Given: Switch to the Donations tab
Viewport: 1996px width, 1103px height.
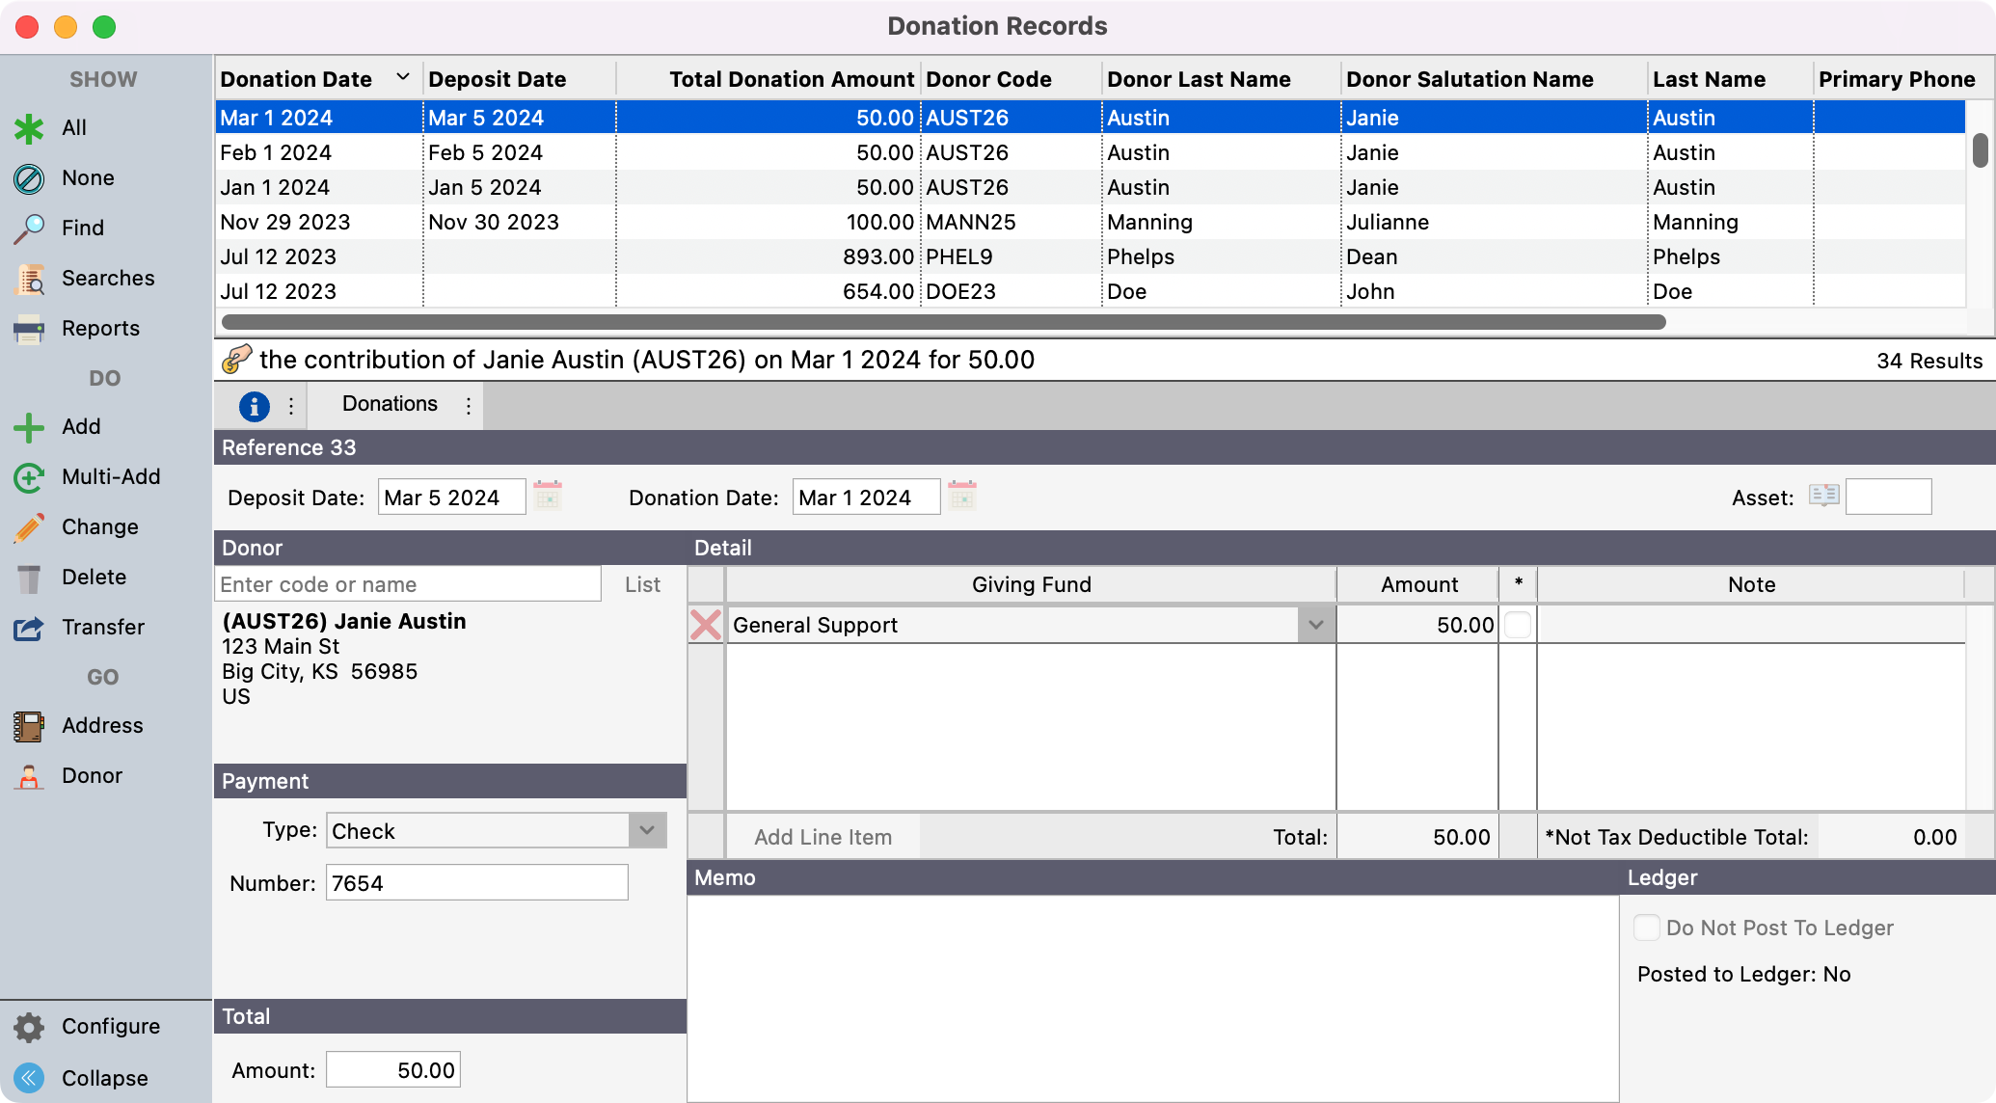Looking at the screenshot, I should click(390, 404).
